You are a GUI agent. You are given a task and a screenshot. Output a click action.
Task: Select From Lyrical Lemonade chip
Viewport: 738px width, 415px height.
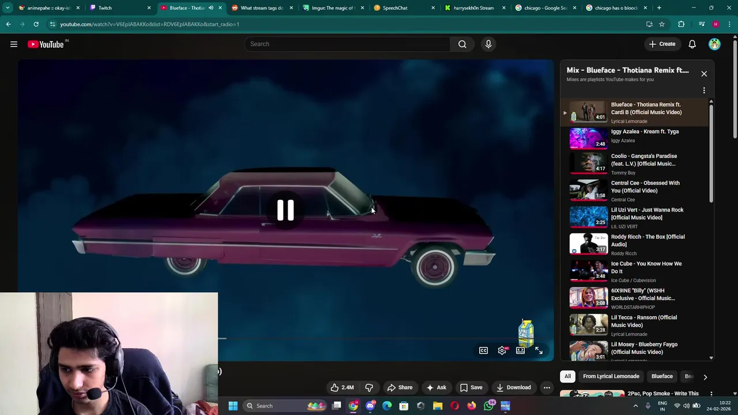point(611,376)
